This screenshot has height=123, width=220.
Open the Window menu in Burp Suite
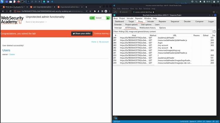coord(147,18)
